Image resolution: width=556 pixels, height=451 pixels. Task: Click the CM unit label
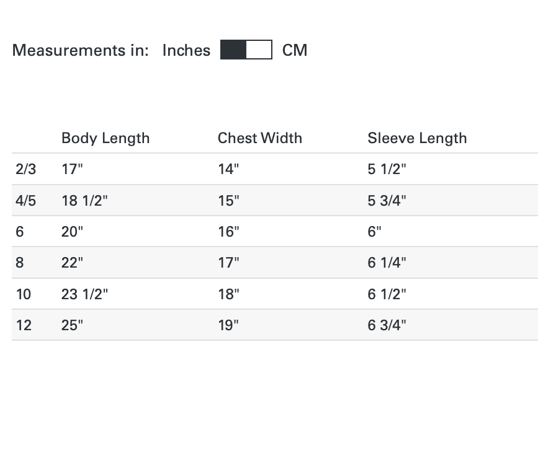295,50
